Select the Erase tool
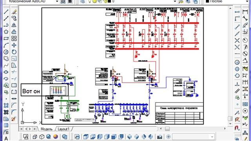This screenshot has height=141, width=251. (x=14, y=12)
